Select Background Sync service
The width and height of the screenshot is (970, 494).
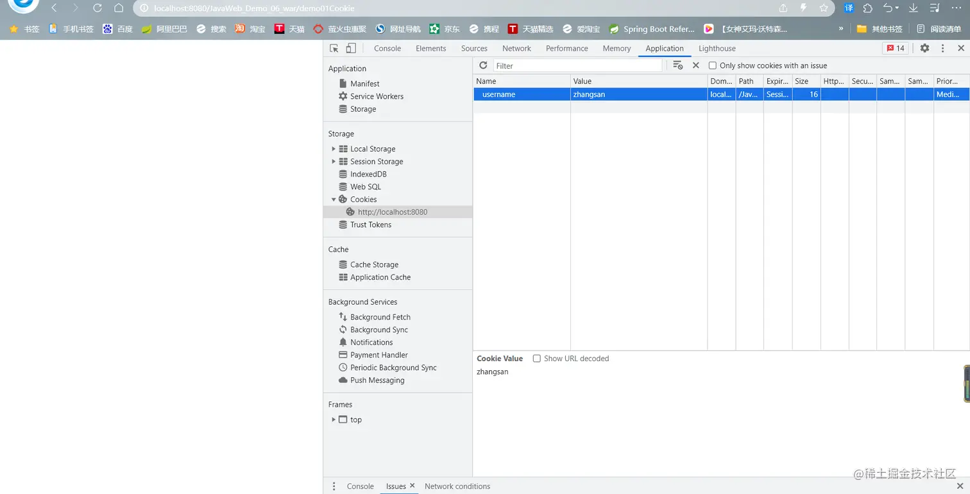[379, 330]
